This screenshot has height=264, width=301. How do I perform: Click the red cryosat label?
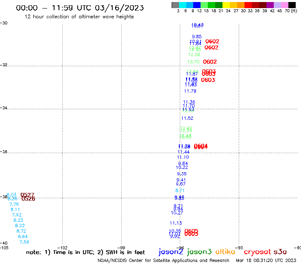(x=257, y=252)
